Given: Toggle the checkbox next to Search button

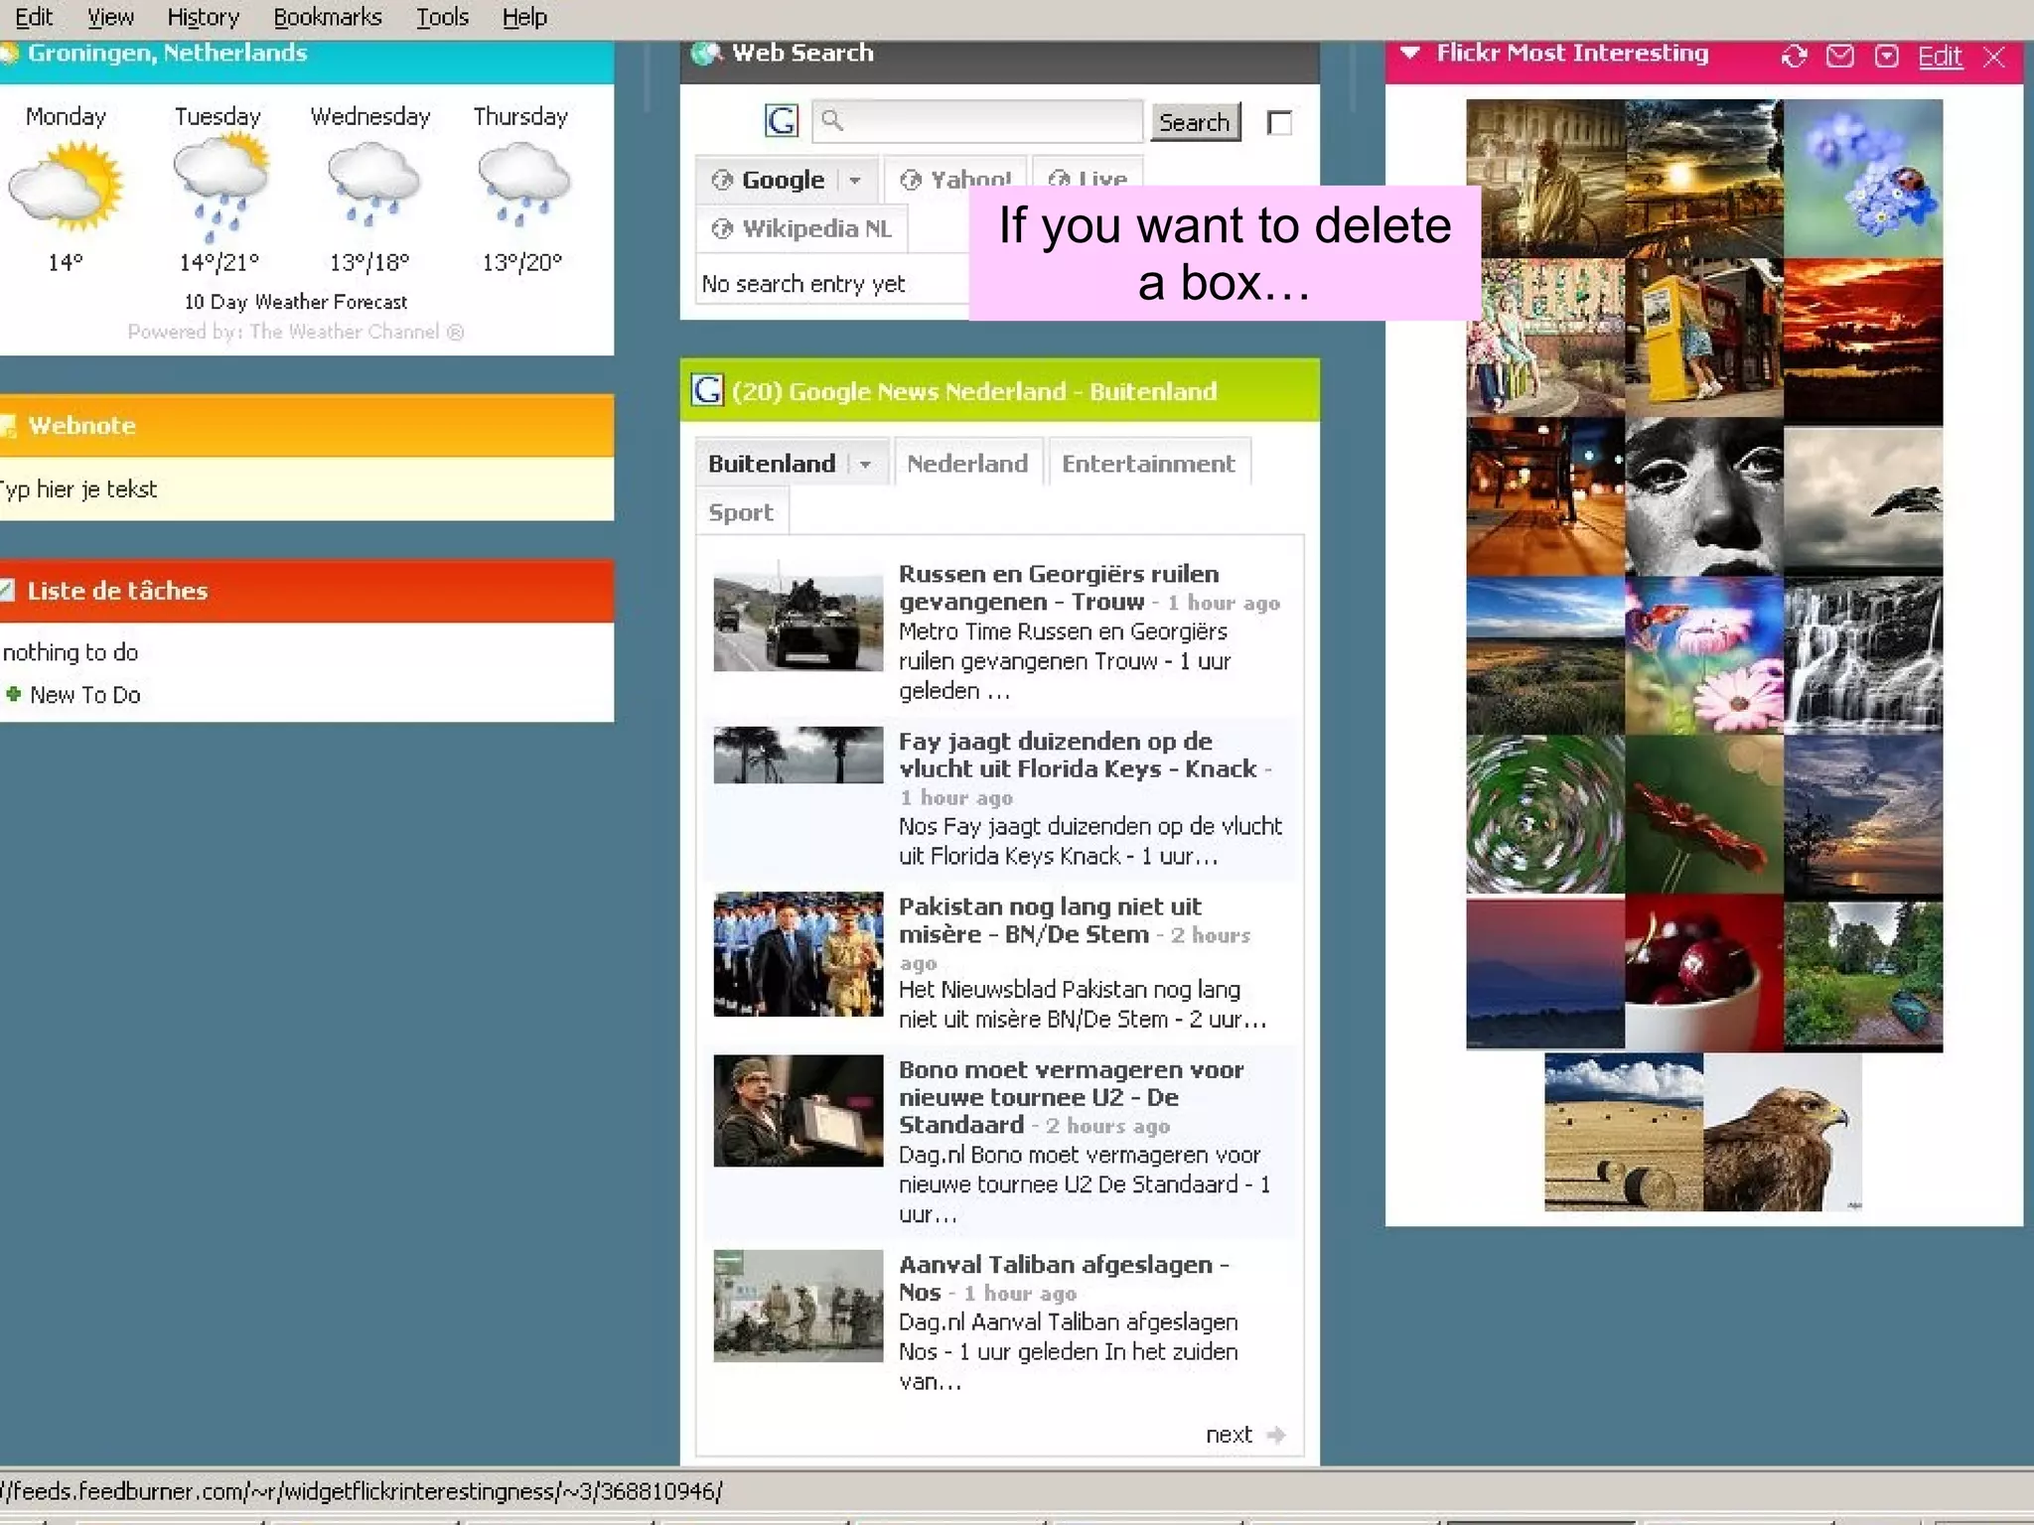Looking at the screenshot, I should click(1279, 122).
